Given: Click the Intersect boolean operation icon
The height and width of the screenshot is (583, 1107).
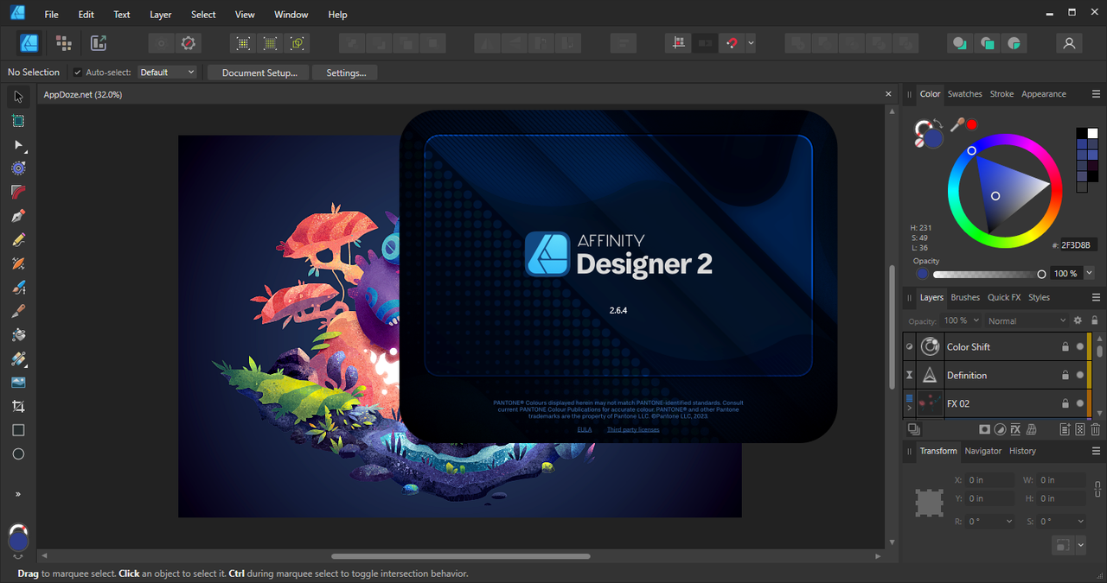Looking at the screenshot, I should (x=852, y=42).
